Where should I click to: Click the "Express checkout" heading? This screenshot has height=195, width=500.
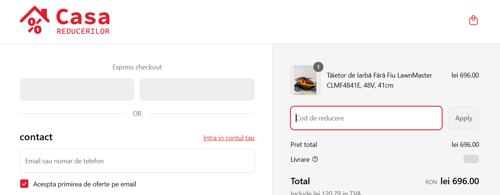click(x=137, y=67)
